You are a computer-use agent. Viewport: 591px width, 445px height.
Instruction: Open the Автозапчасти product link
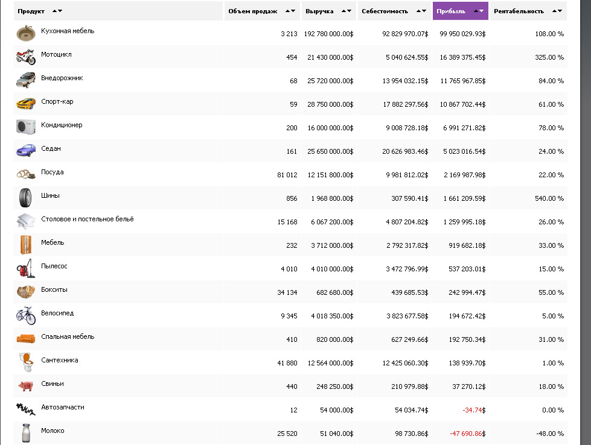coord(62,407)
